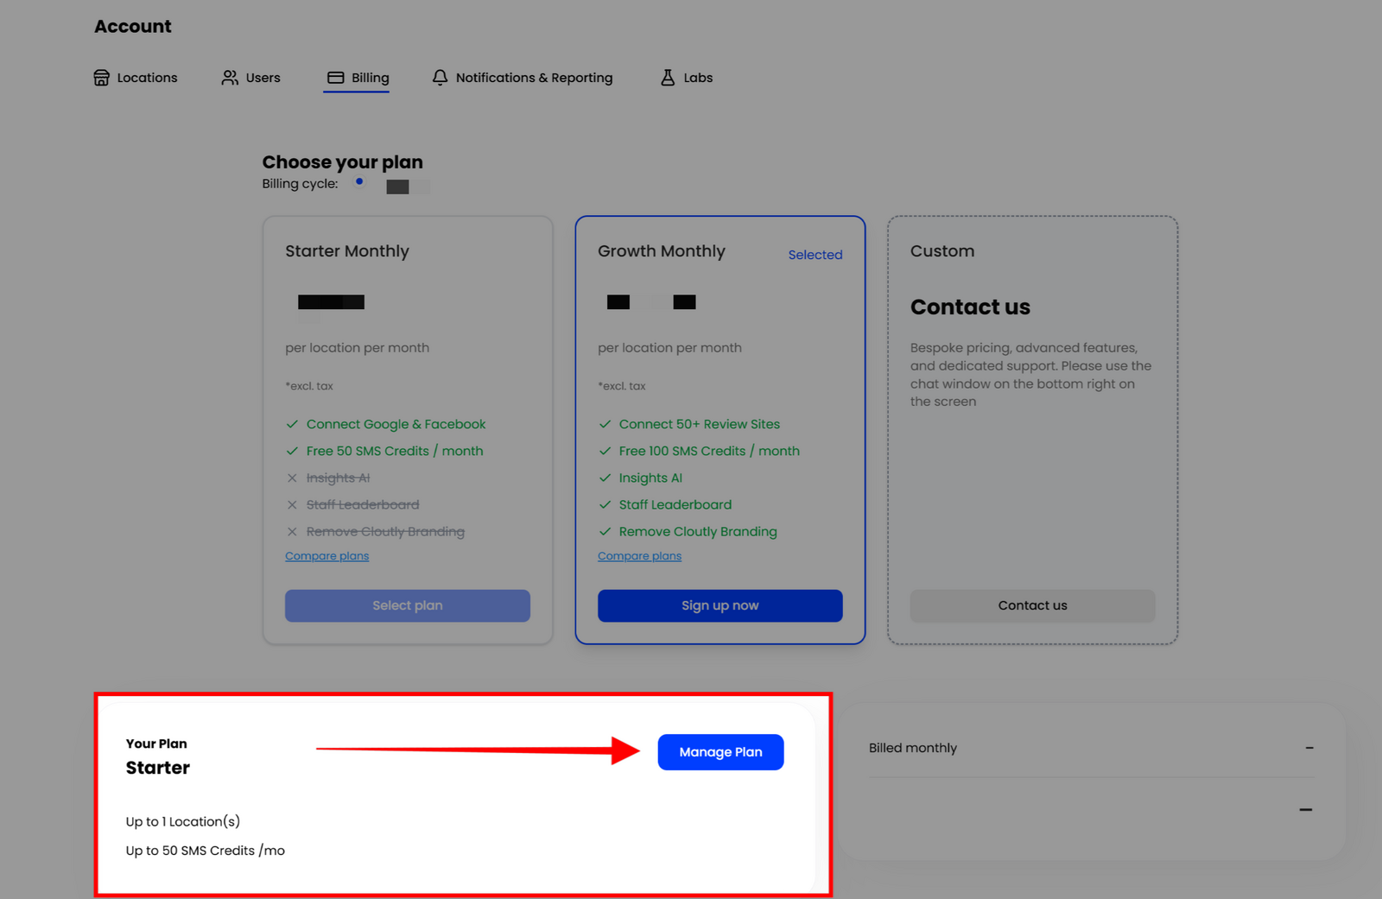This screenshot has height=899, width=1382.
Task: Click the Sign up now button
Action: pyautogui.click(x=720, y=605)
